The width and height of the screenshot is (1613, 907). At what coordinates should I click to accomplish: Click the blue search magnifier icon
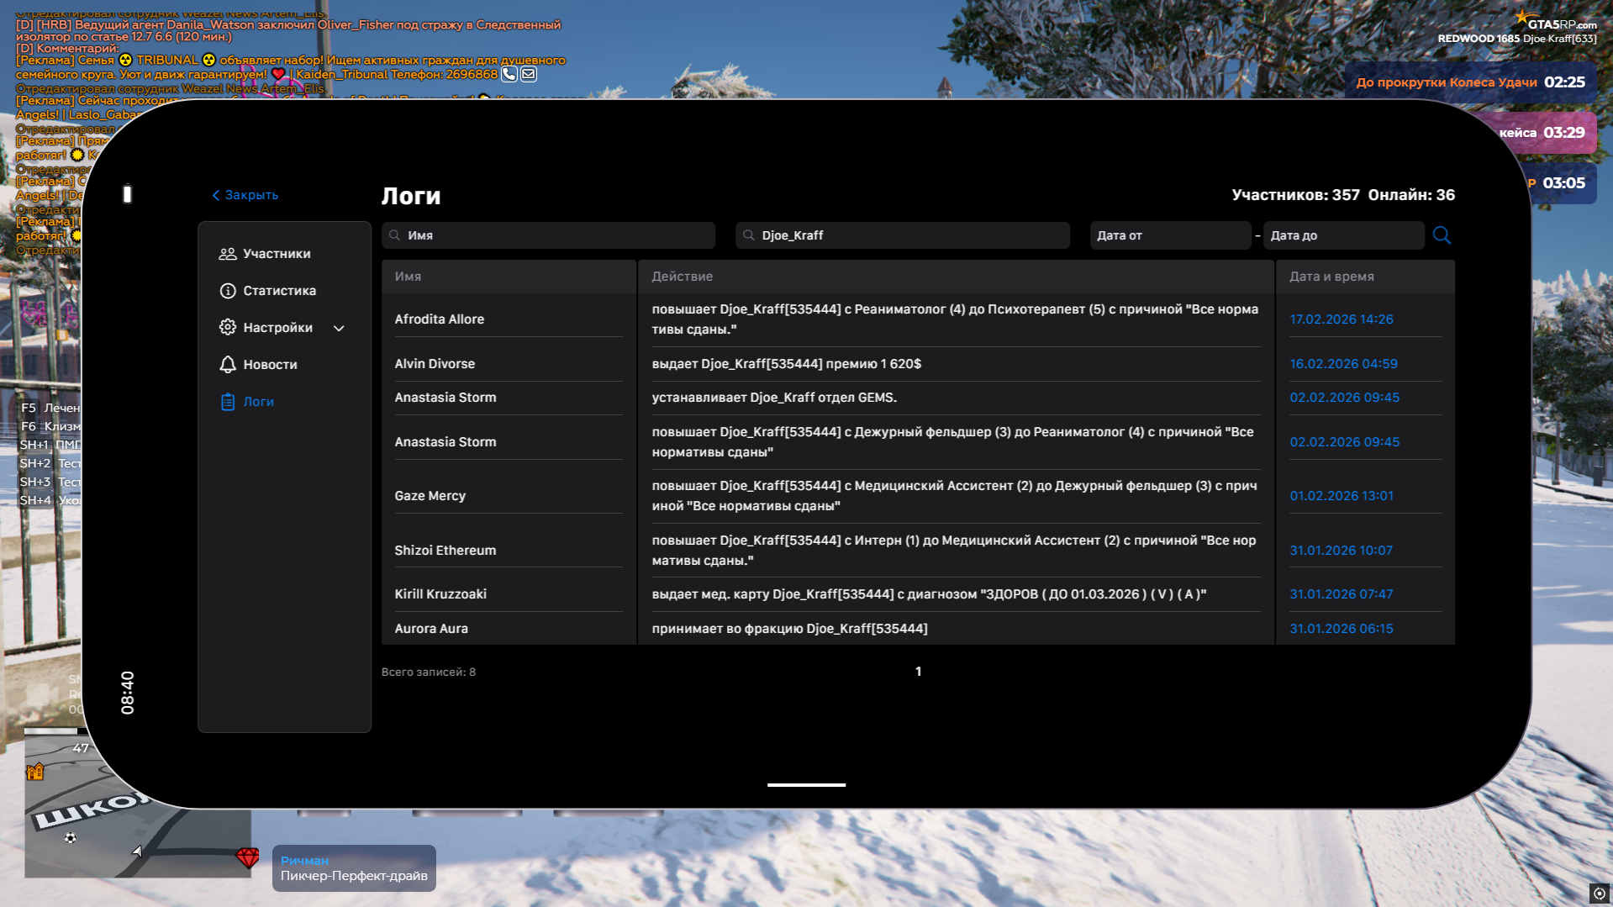(1442, 235)
